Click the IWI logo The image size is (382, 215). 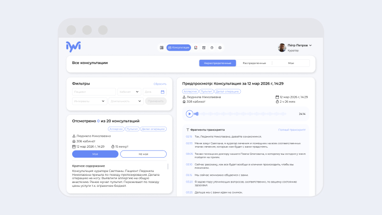[74, 47]
